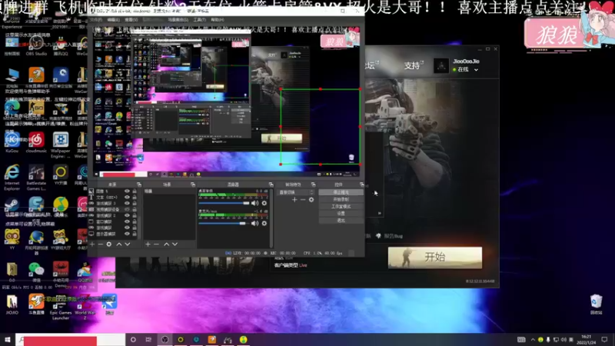Mute the desktop audio speaker icon
Screen dimensions: 615x346
click(254, 203)
